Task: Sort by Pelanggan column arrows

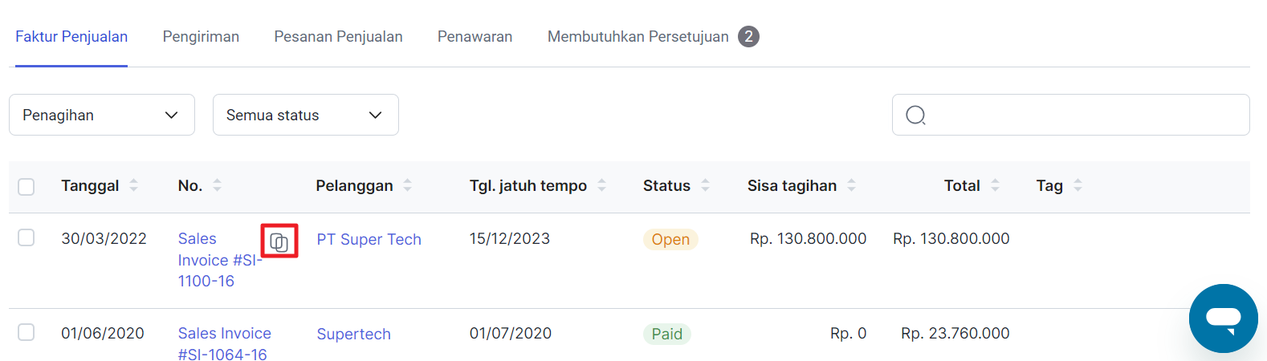Action: (408, 185)
